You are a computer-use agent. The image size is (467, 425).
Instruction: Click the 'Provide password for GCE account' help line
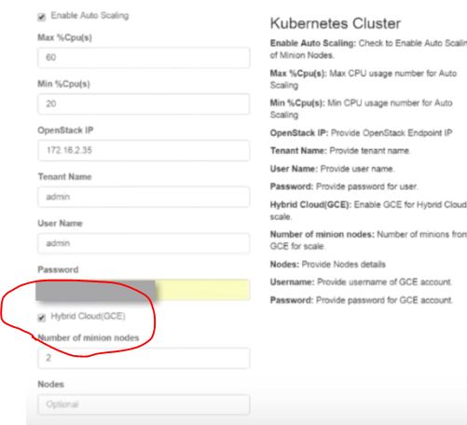361,300
